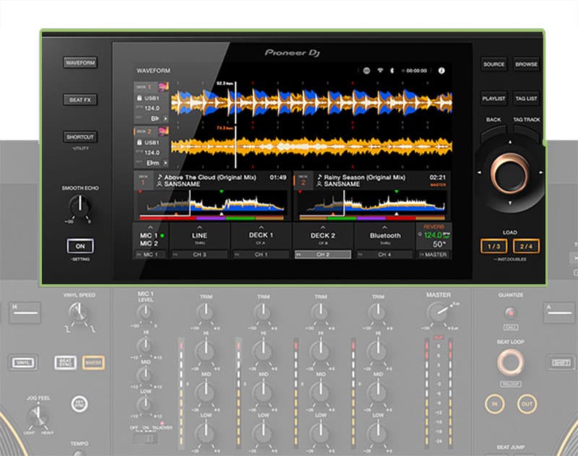The width and height of the screenshot is (578, 456).
Task: Open the BROWSE view
Action: click(x=527, y=64)
